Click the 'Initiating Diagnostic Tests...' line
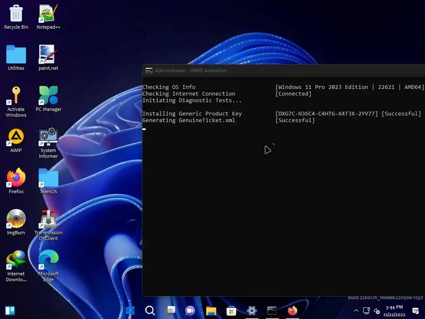Image resolution: width=425 pixels, height=319 pixels. (x=192, y=101)
